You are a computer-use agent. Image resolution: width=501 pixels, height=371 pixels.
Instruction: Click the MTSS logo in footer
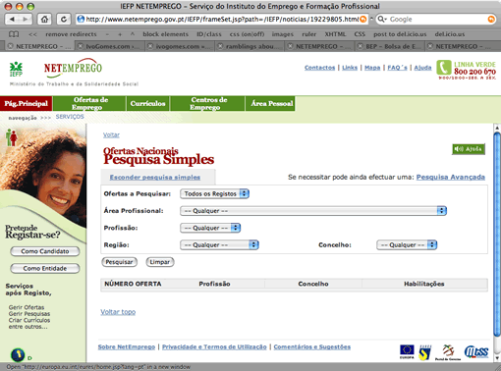(x=476, y=352)
